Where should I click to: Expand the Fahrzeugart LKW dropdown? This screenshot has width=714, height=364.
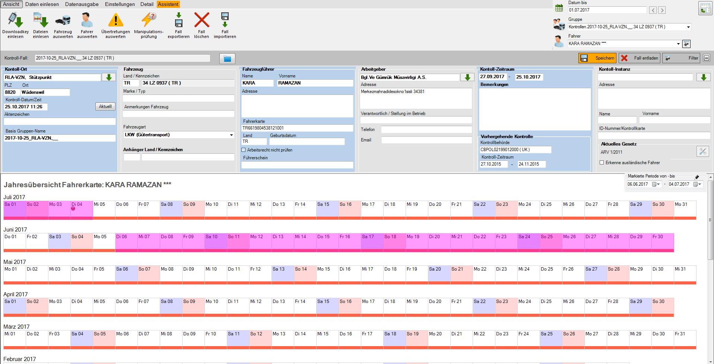click(231, 135)
